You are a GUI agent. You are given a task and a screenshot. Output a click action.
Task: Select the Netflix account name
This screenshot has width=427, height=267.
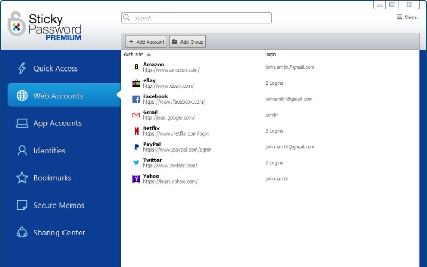(151, 128)
